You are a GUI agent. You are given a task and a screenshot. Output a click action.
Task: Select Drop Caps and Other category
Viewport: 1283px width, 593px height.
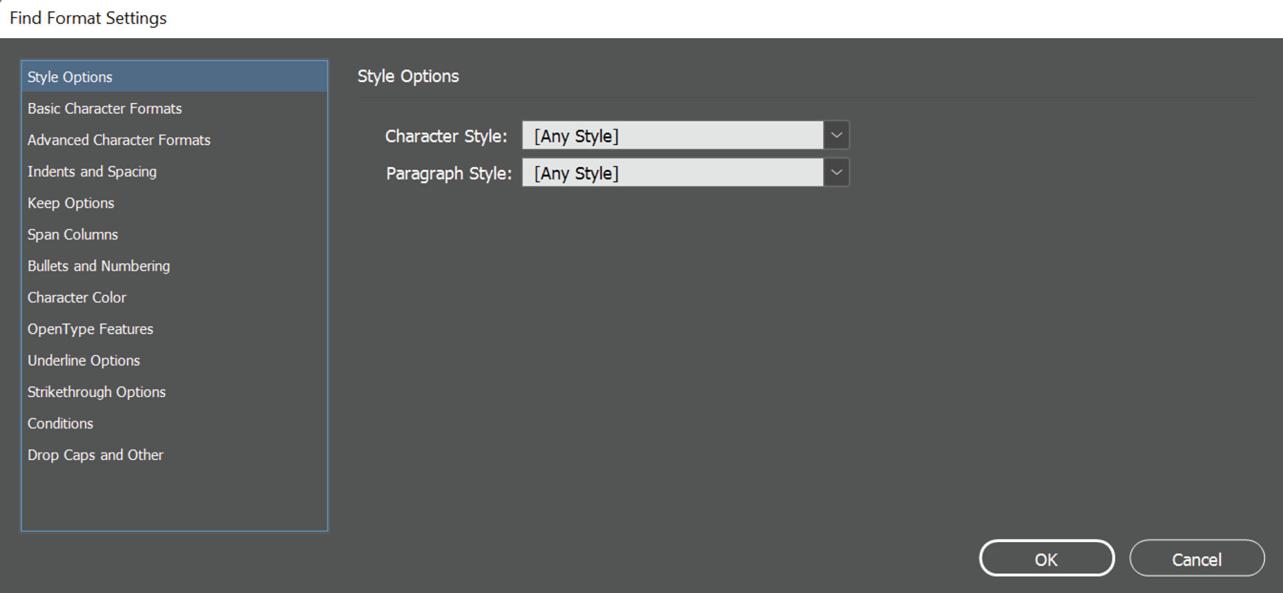point(96,455)
